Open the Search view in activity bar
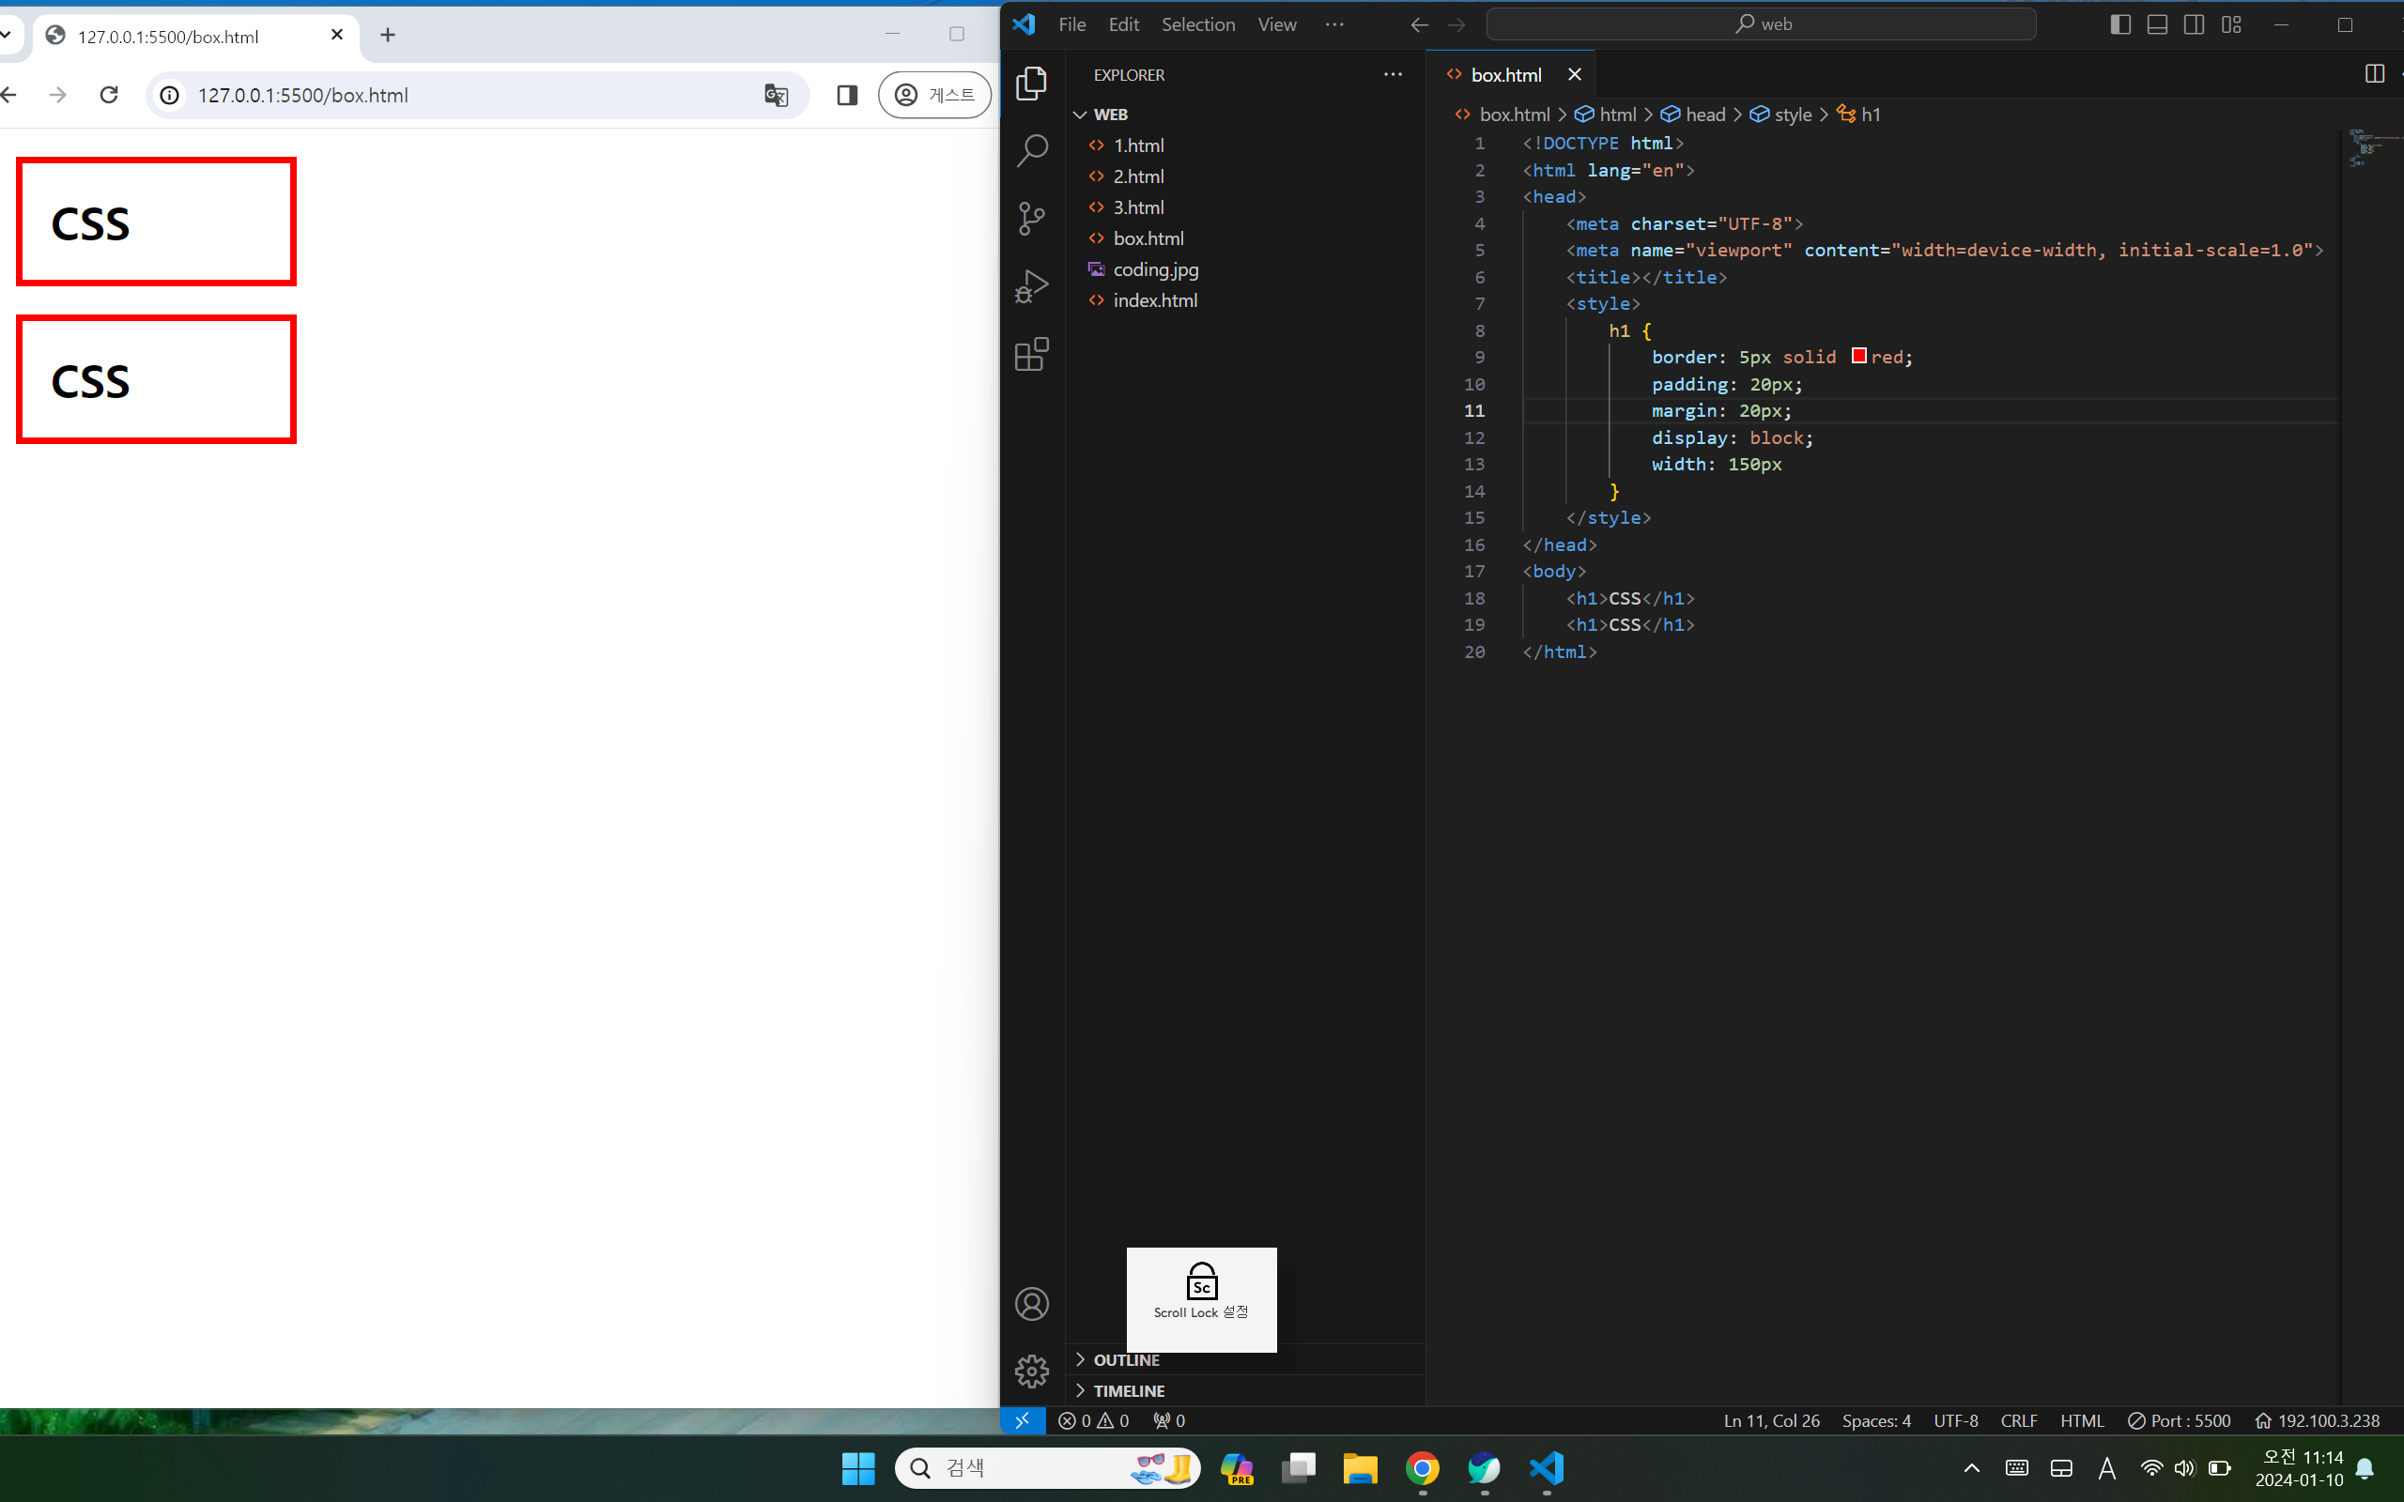The width and height of the screenshot is (2404, 1502). click(1031, 151)
